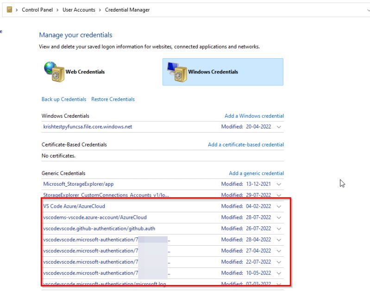Expand krishtestpyfuncsa credential chevron
Screen dimensions: 370x291
pos(279,127)
